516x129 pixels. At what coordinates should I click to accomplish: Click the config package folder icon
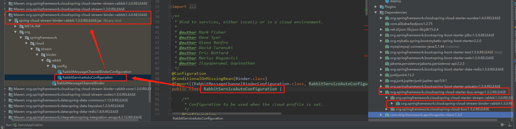pos(54,66)
